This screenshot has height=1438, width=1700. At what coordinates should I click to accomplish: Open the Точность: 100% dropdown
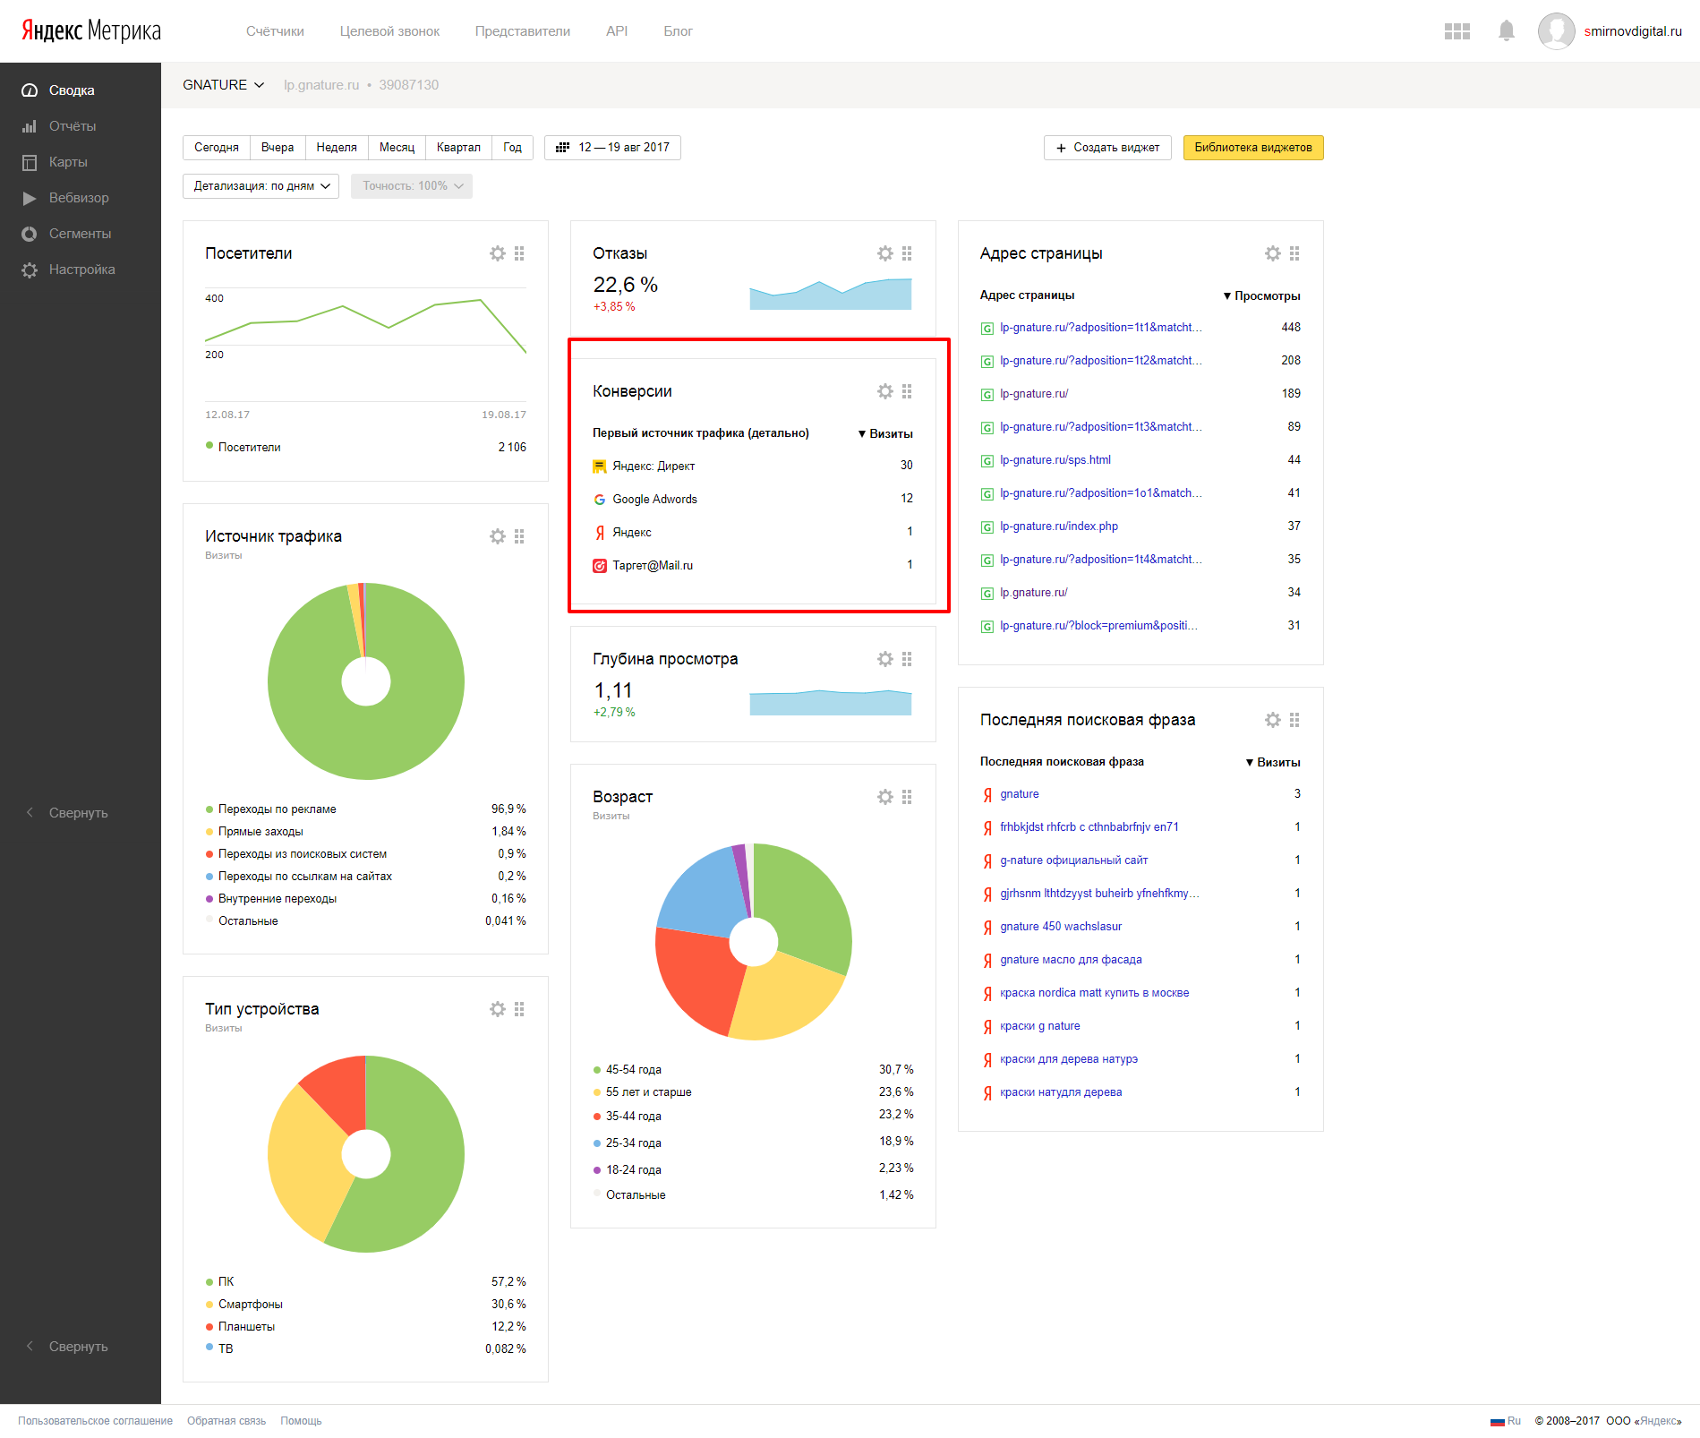coord(412,186)
